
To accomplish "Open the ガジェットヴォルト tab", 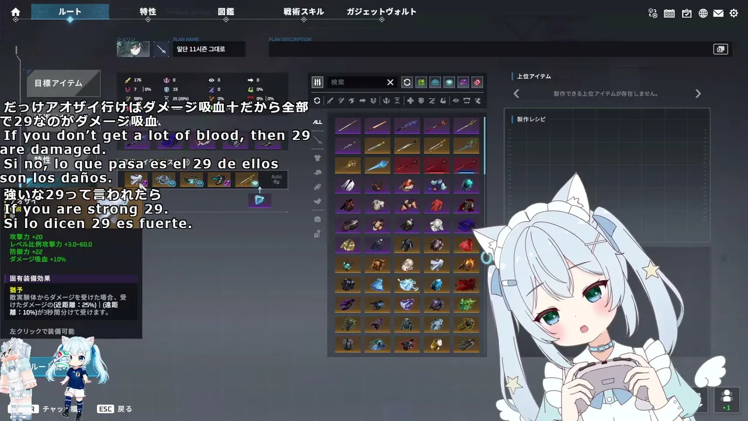I will (382, 12).
